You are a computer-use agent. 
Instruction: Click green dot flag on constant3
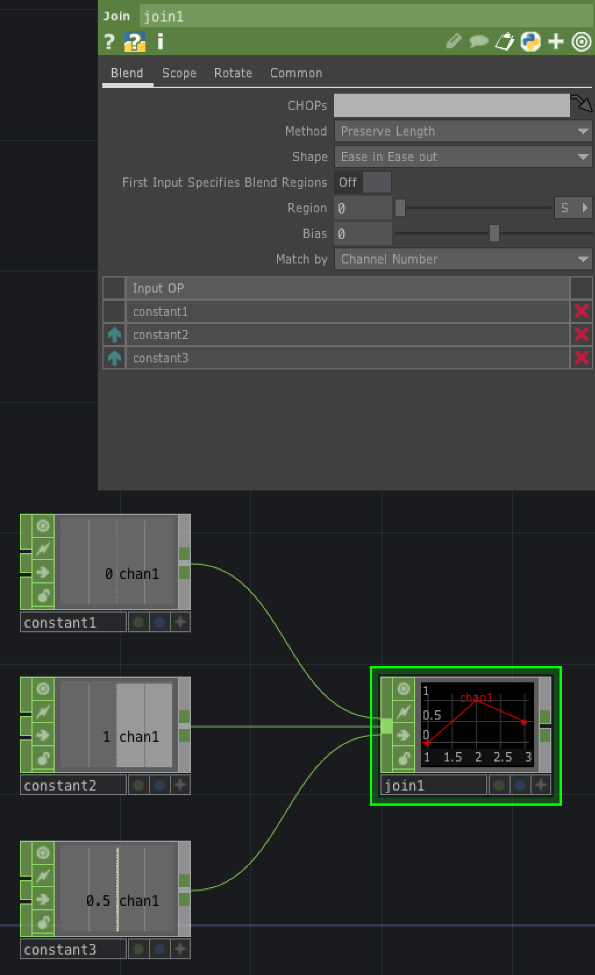[x=138, y=949]
